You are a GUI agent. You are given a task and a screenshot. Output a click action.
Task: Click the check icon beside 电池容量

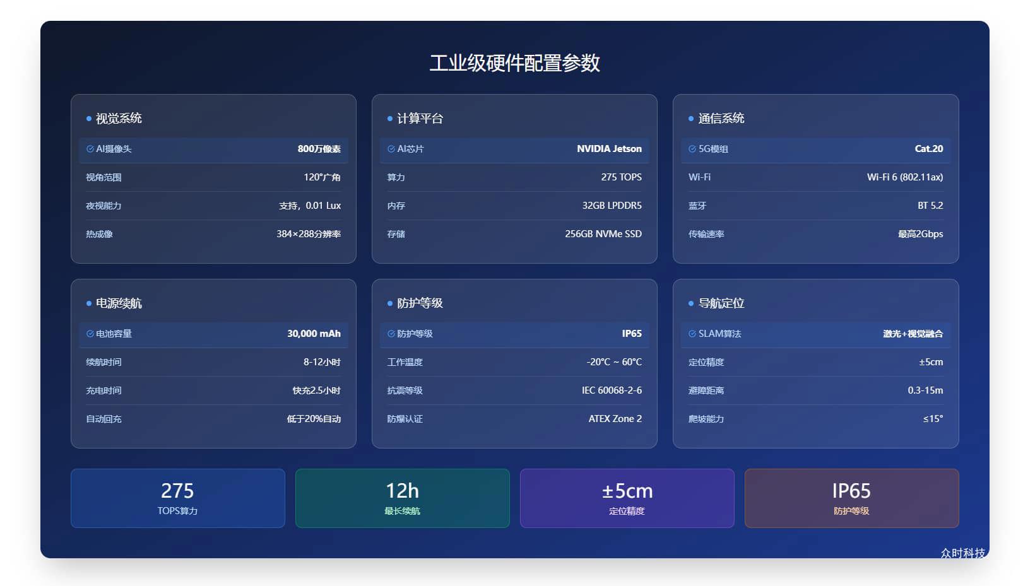coord(90,334)
